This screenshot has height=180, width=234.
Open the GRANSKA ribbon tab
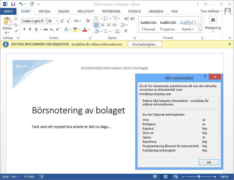(156, 12)
